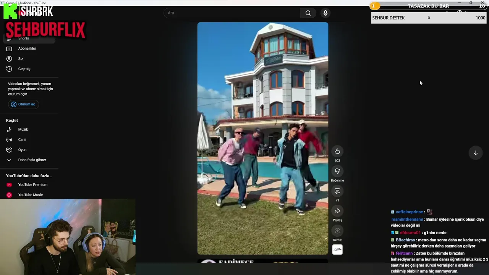Click the YouTube Premium logo icon
Screen dimensions: 489x275
coord(9,185)
